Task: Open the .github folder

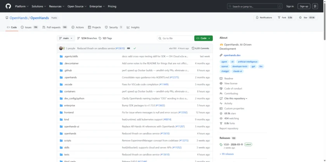Action: 68,70
